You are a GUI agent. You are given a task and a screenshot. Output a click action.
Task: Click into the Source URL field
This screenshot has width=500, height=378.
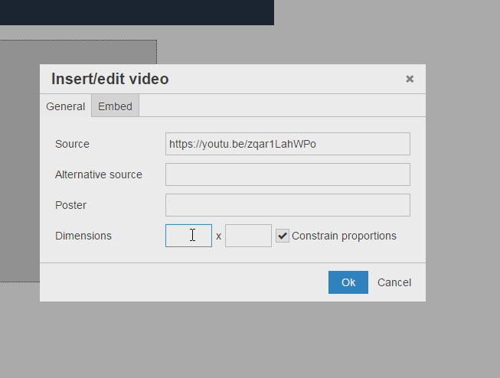tap(288, 144)
